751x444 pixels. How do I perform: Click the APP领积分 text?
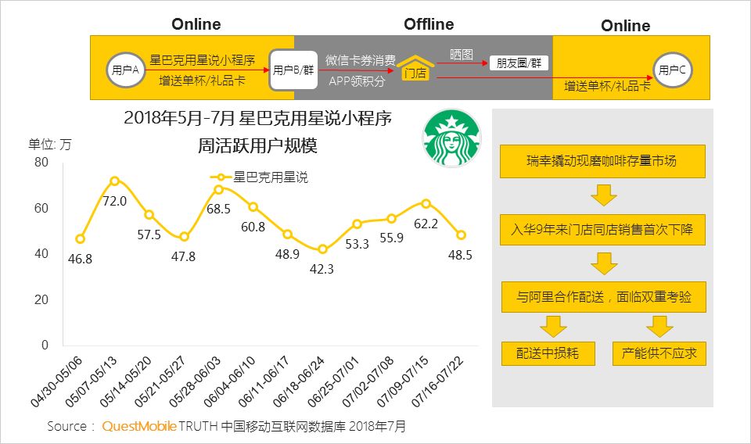357,81
